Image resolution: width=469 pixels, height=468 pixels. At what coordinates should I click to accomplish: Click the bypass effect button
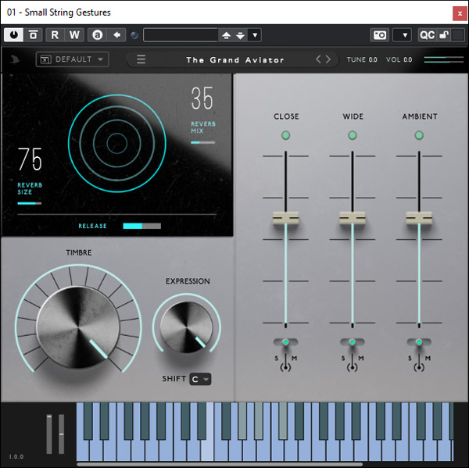[x=34, y=34]
